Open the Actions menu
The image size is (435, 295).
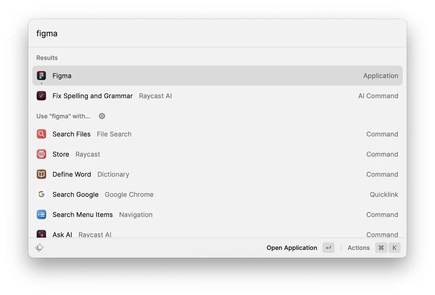(359, 248)
